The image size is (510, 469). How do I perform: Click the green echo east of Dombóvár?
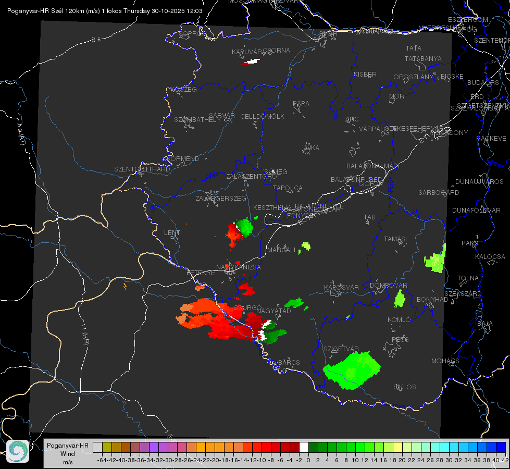(400, 299)
